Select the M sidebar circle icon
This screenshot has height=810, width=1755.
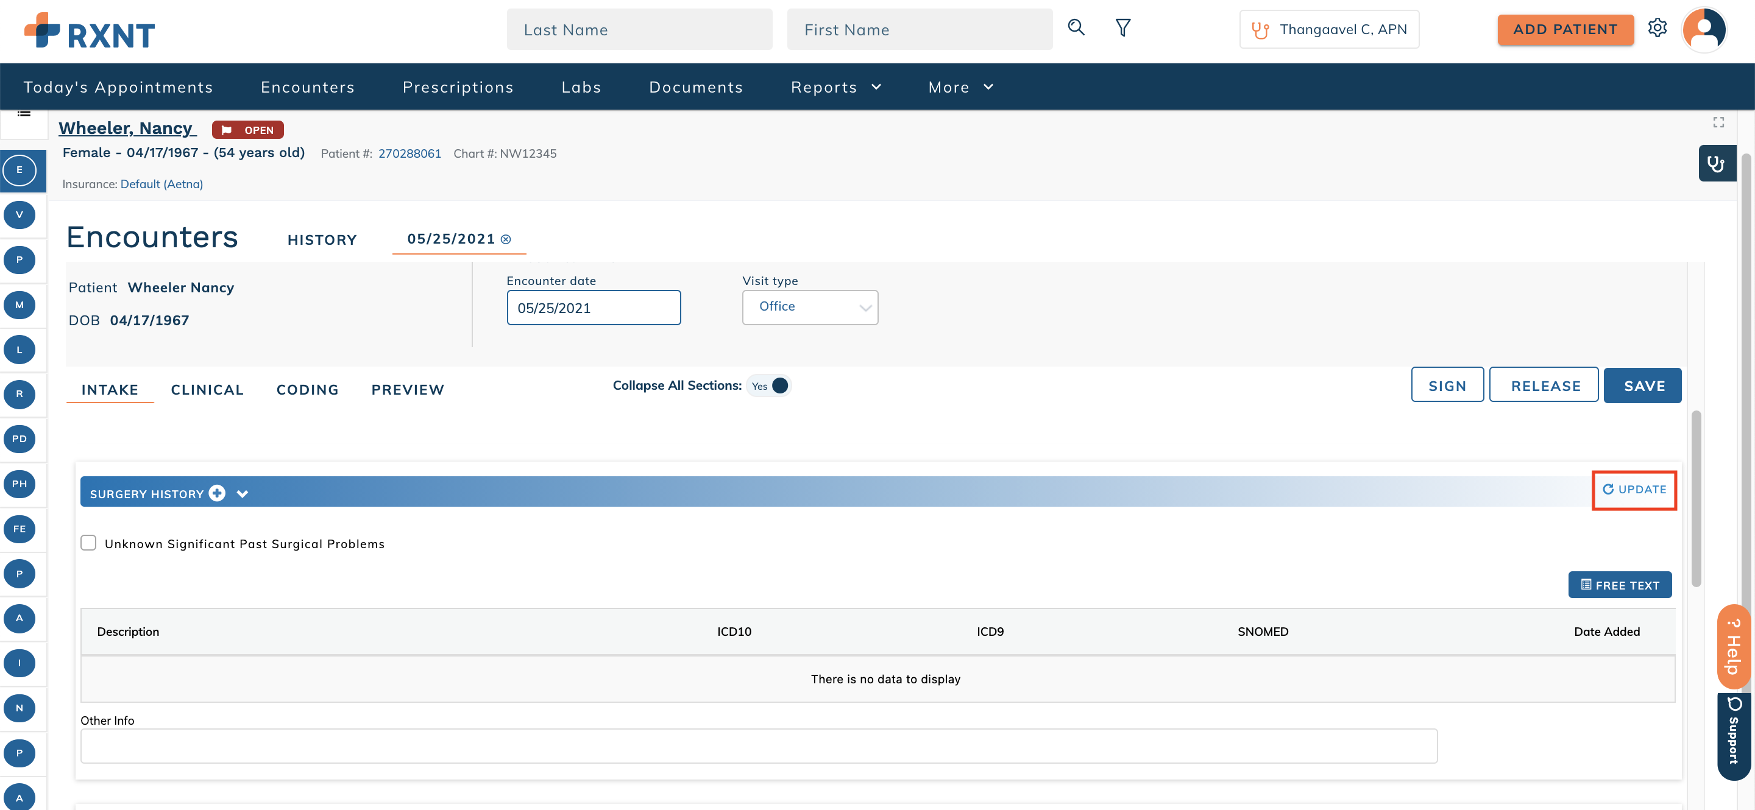click(x=19, y=305)
